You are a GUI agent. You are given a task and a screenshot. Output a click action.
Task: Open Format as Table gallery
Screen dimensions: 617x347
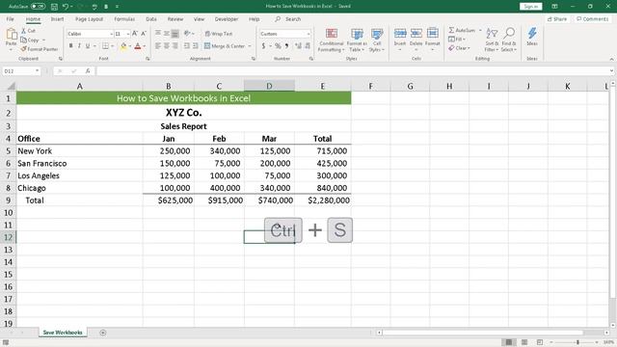point(357,40)
